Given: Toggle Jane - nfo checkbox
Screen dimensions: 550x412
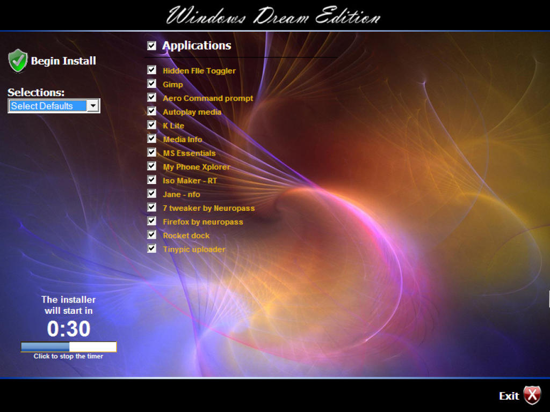Looking at the screenshot, I should 151,193.
